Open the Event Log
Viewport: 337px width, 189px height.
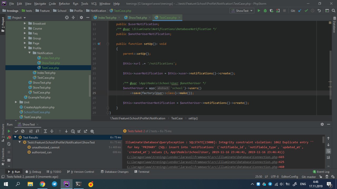pyautogui.click(x=321, y=172)
